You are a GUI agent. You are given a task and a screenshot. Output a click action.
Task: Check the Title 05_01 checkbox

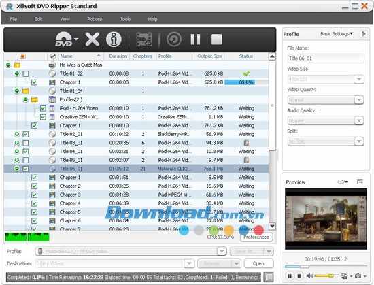[26, 160]
